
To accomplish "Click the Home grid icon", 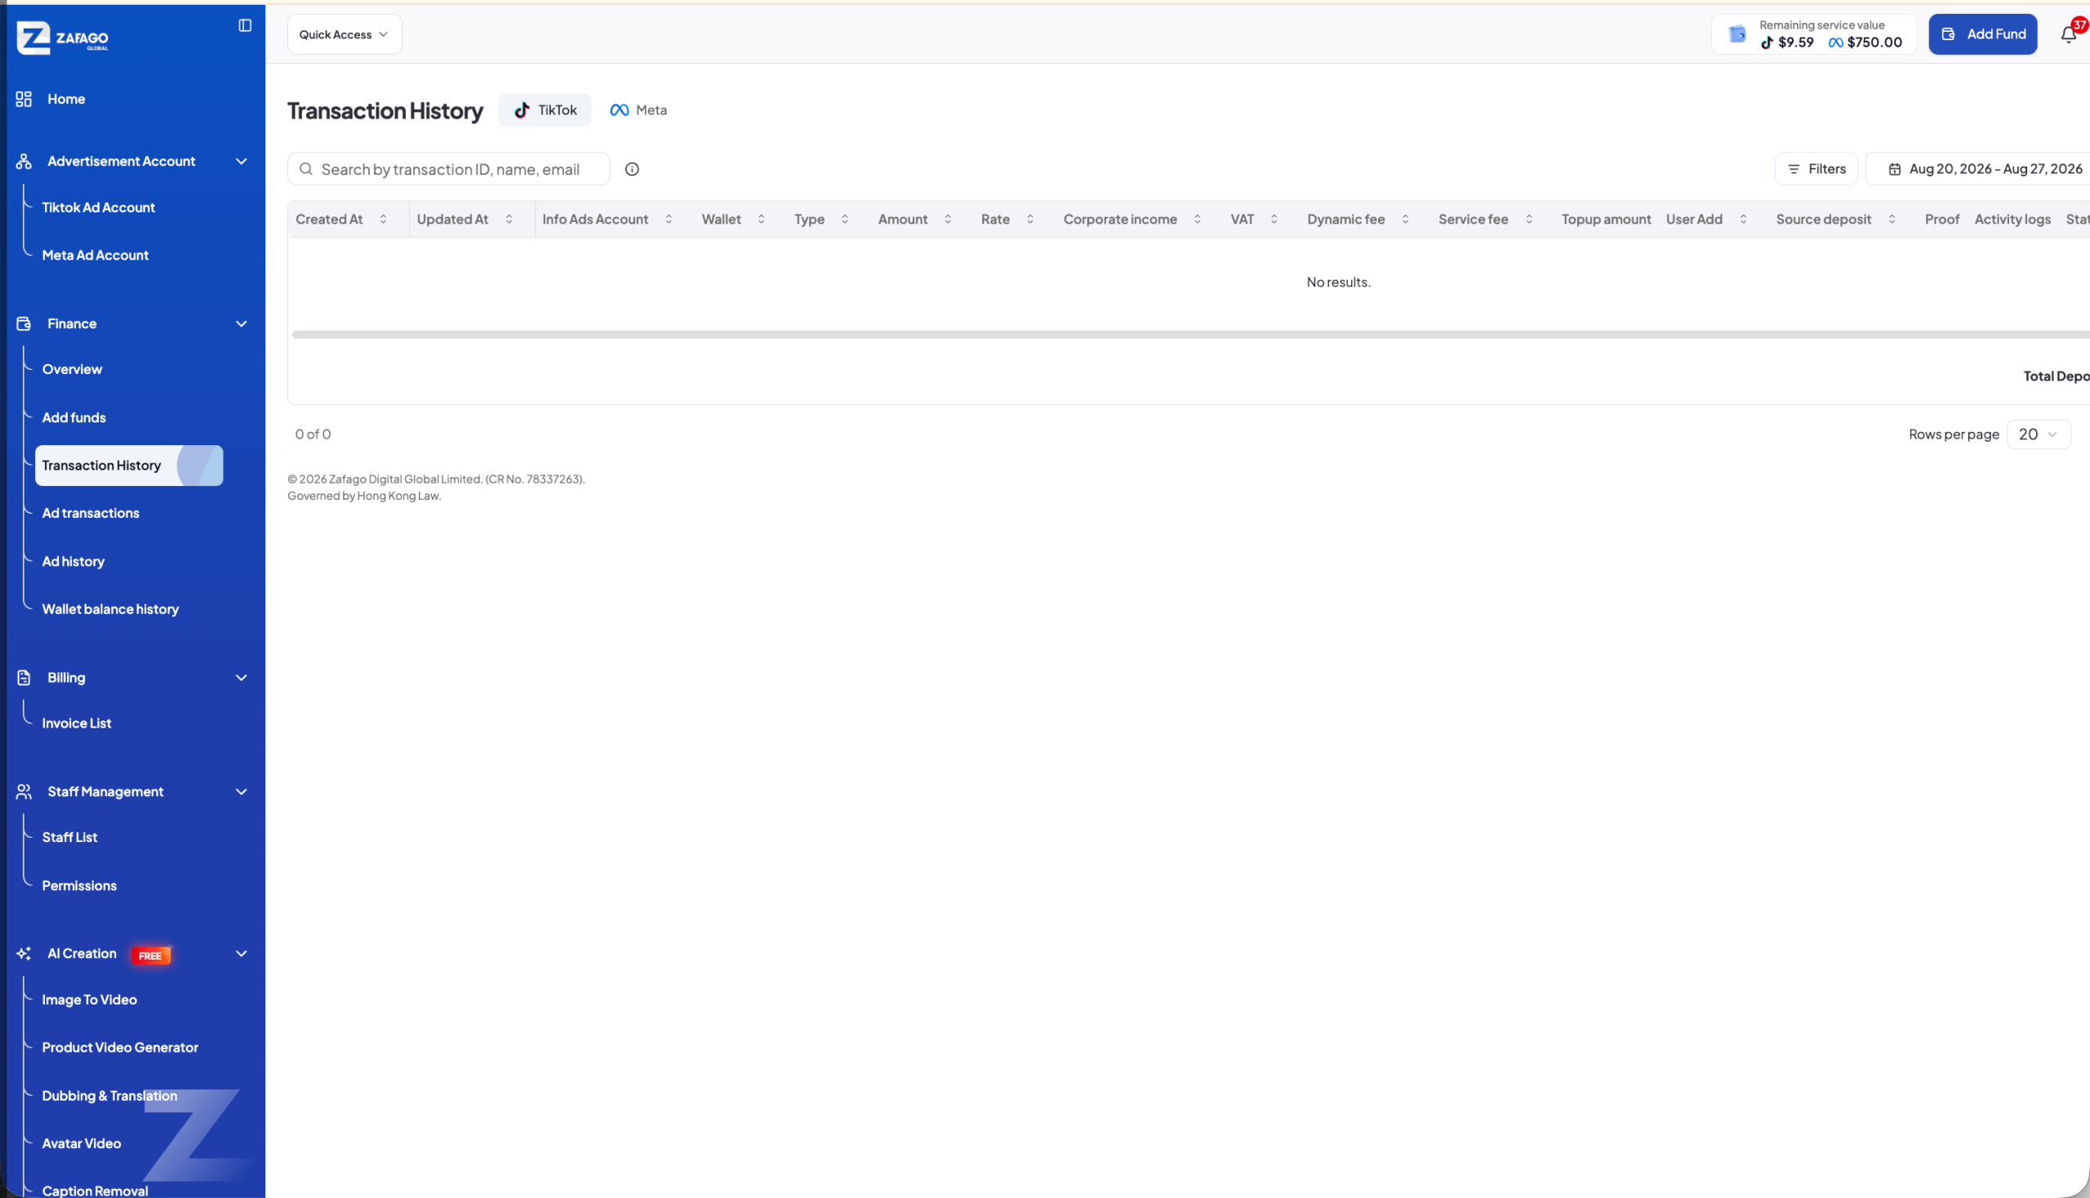I will point(24,100).
